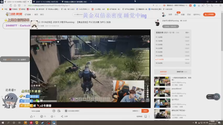Open streamer 20岁天才歌手Running profile name

(170, 21)
